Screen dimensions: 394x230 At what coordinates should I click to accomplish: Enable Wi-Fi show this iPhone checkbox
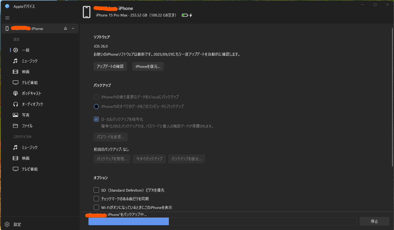click(x=96, y=207)
